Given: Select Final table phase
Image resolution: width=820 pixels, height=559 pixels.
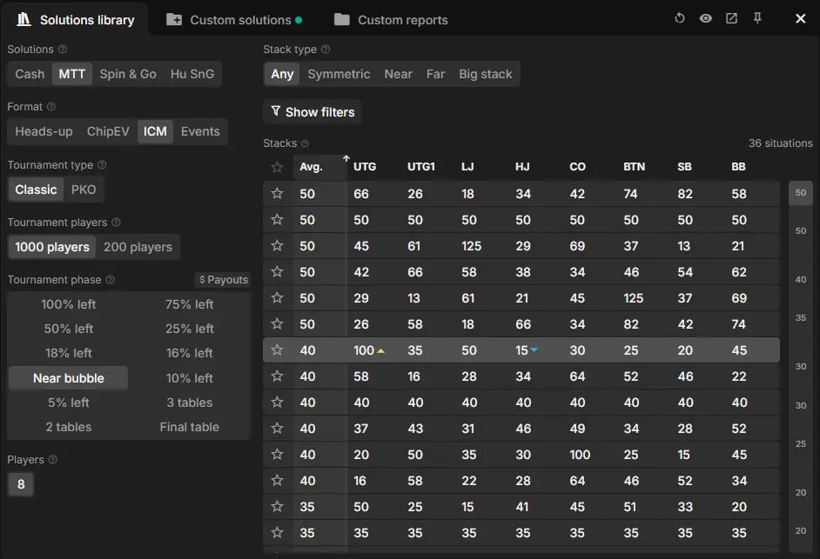Looking at the screenshot, I should click(189, 427).
